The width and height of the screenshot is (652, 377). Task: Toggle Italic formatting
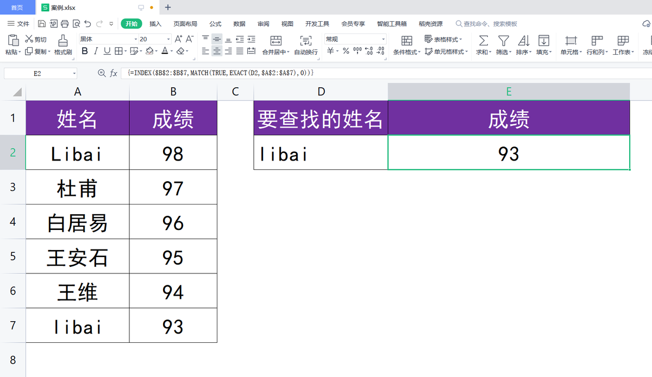click(x=96, y=51)
